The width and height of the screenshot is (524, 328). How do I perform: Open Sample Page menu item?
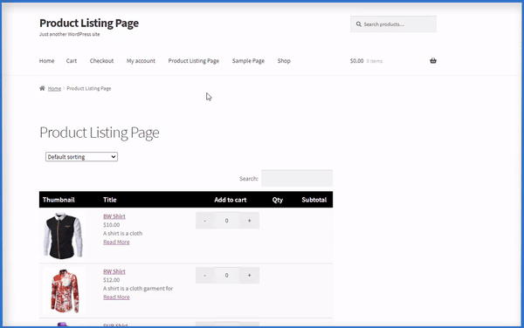(248, 61)
